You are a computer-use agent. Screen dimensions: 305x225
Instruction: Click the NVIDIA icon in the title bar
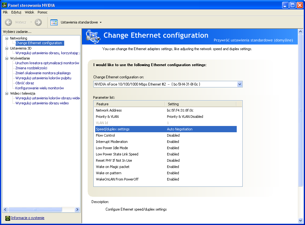click(x=4, y=5)
